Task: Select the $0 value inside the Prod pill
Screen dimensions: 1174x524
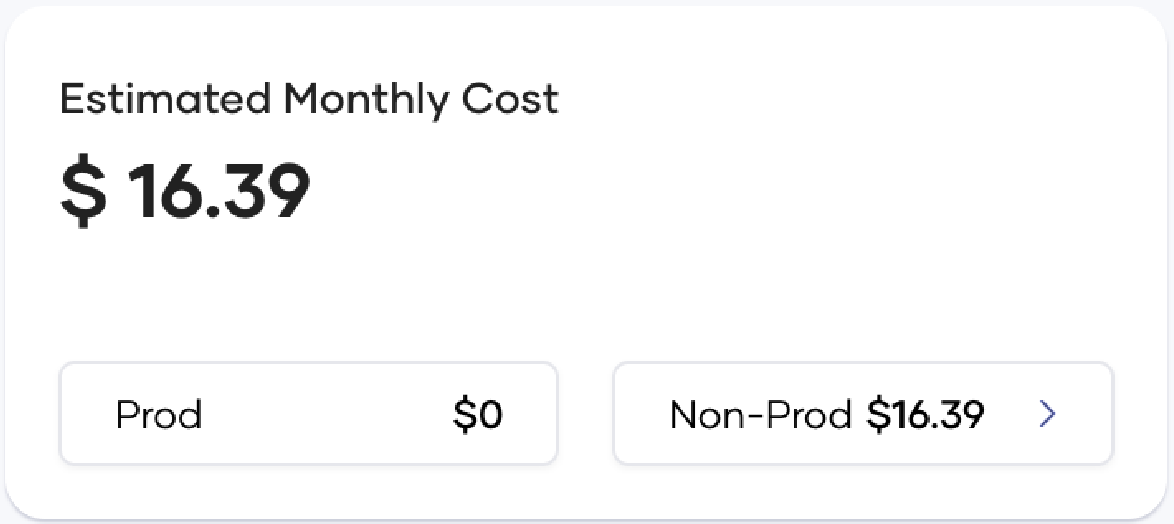Action: [476, 414]
